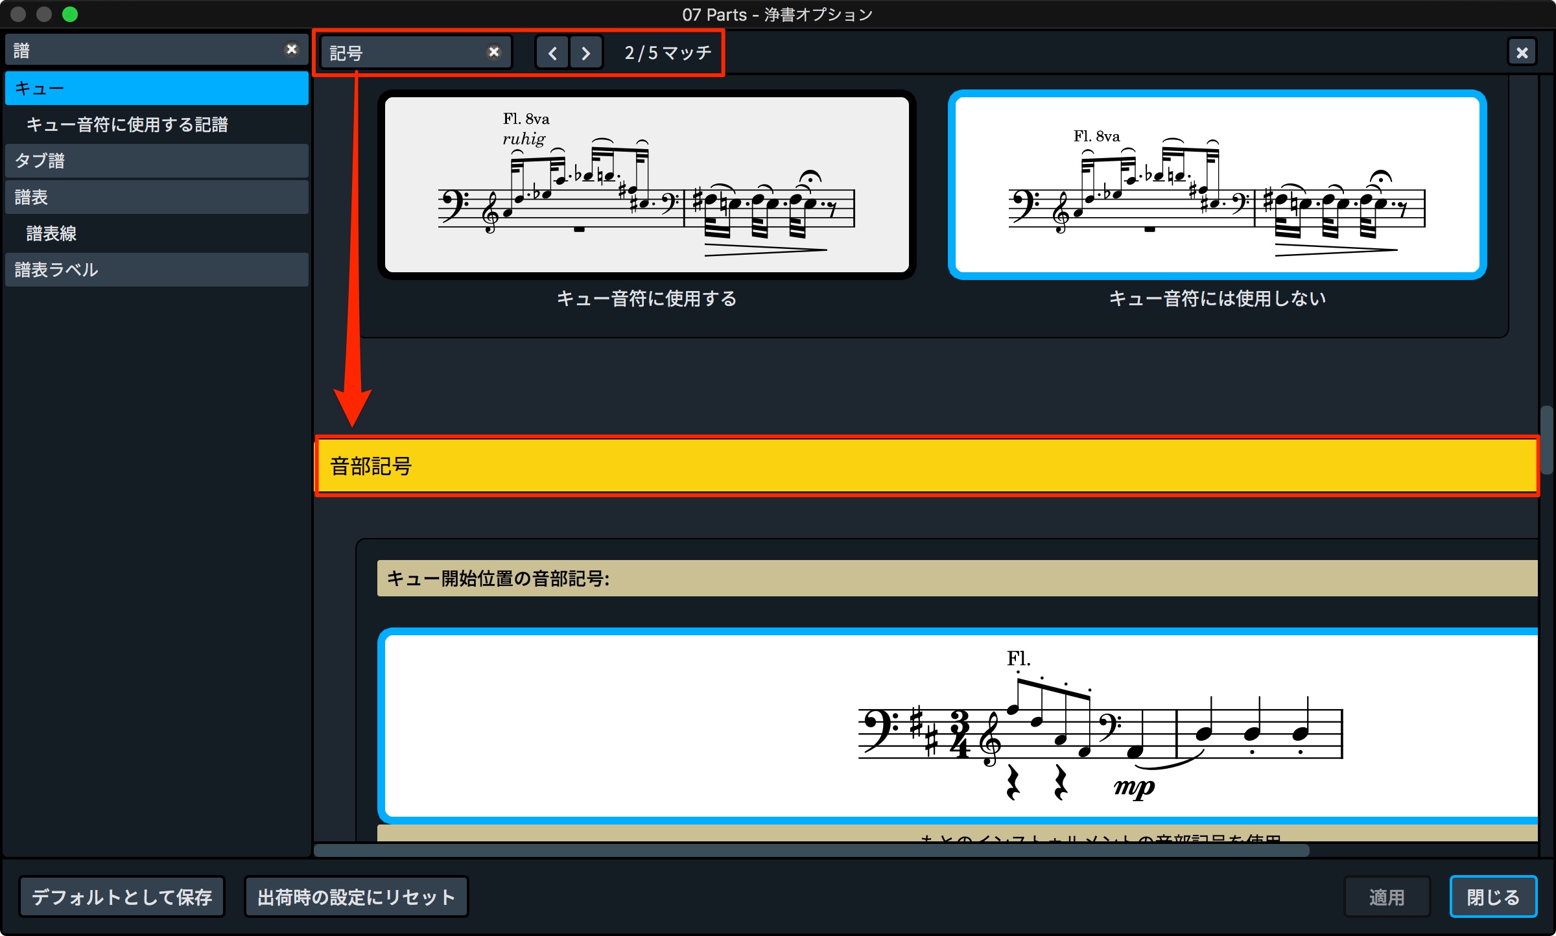Select the Fl. cue clef example thumbnail
Viewport: 1556px width, 936px height.
point(958,725)
